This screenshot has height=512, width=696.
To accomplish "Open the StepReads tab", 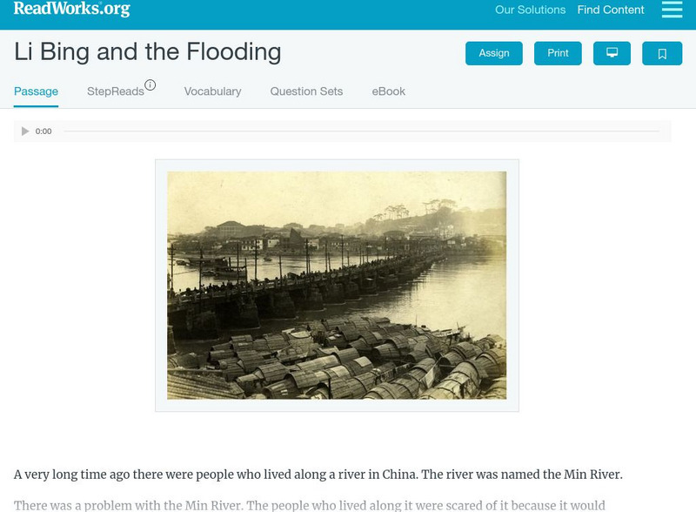I will tap(116, 91).
